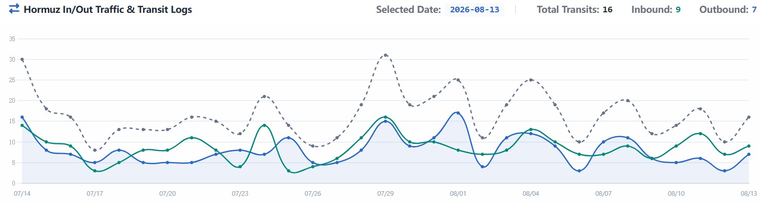
Task: Click the dashed total point at 08/04
Action: tap(531, 80)
